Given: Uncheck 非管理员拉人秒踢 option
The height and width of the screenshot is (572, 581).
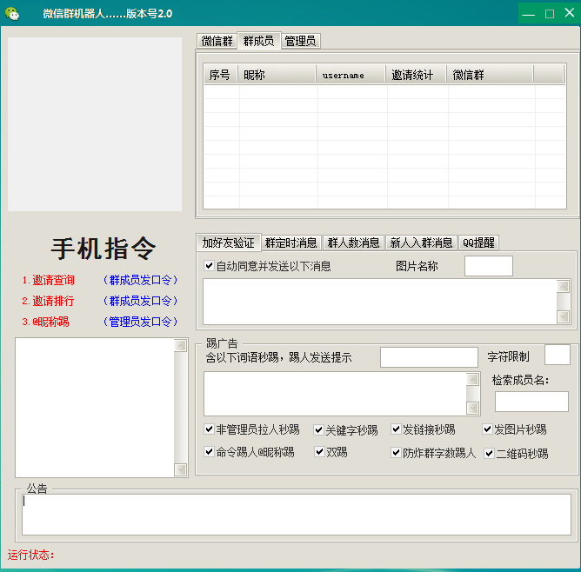Looking at the screenshot, I should click(x=209, y=429).
